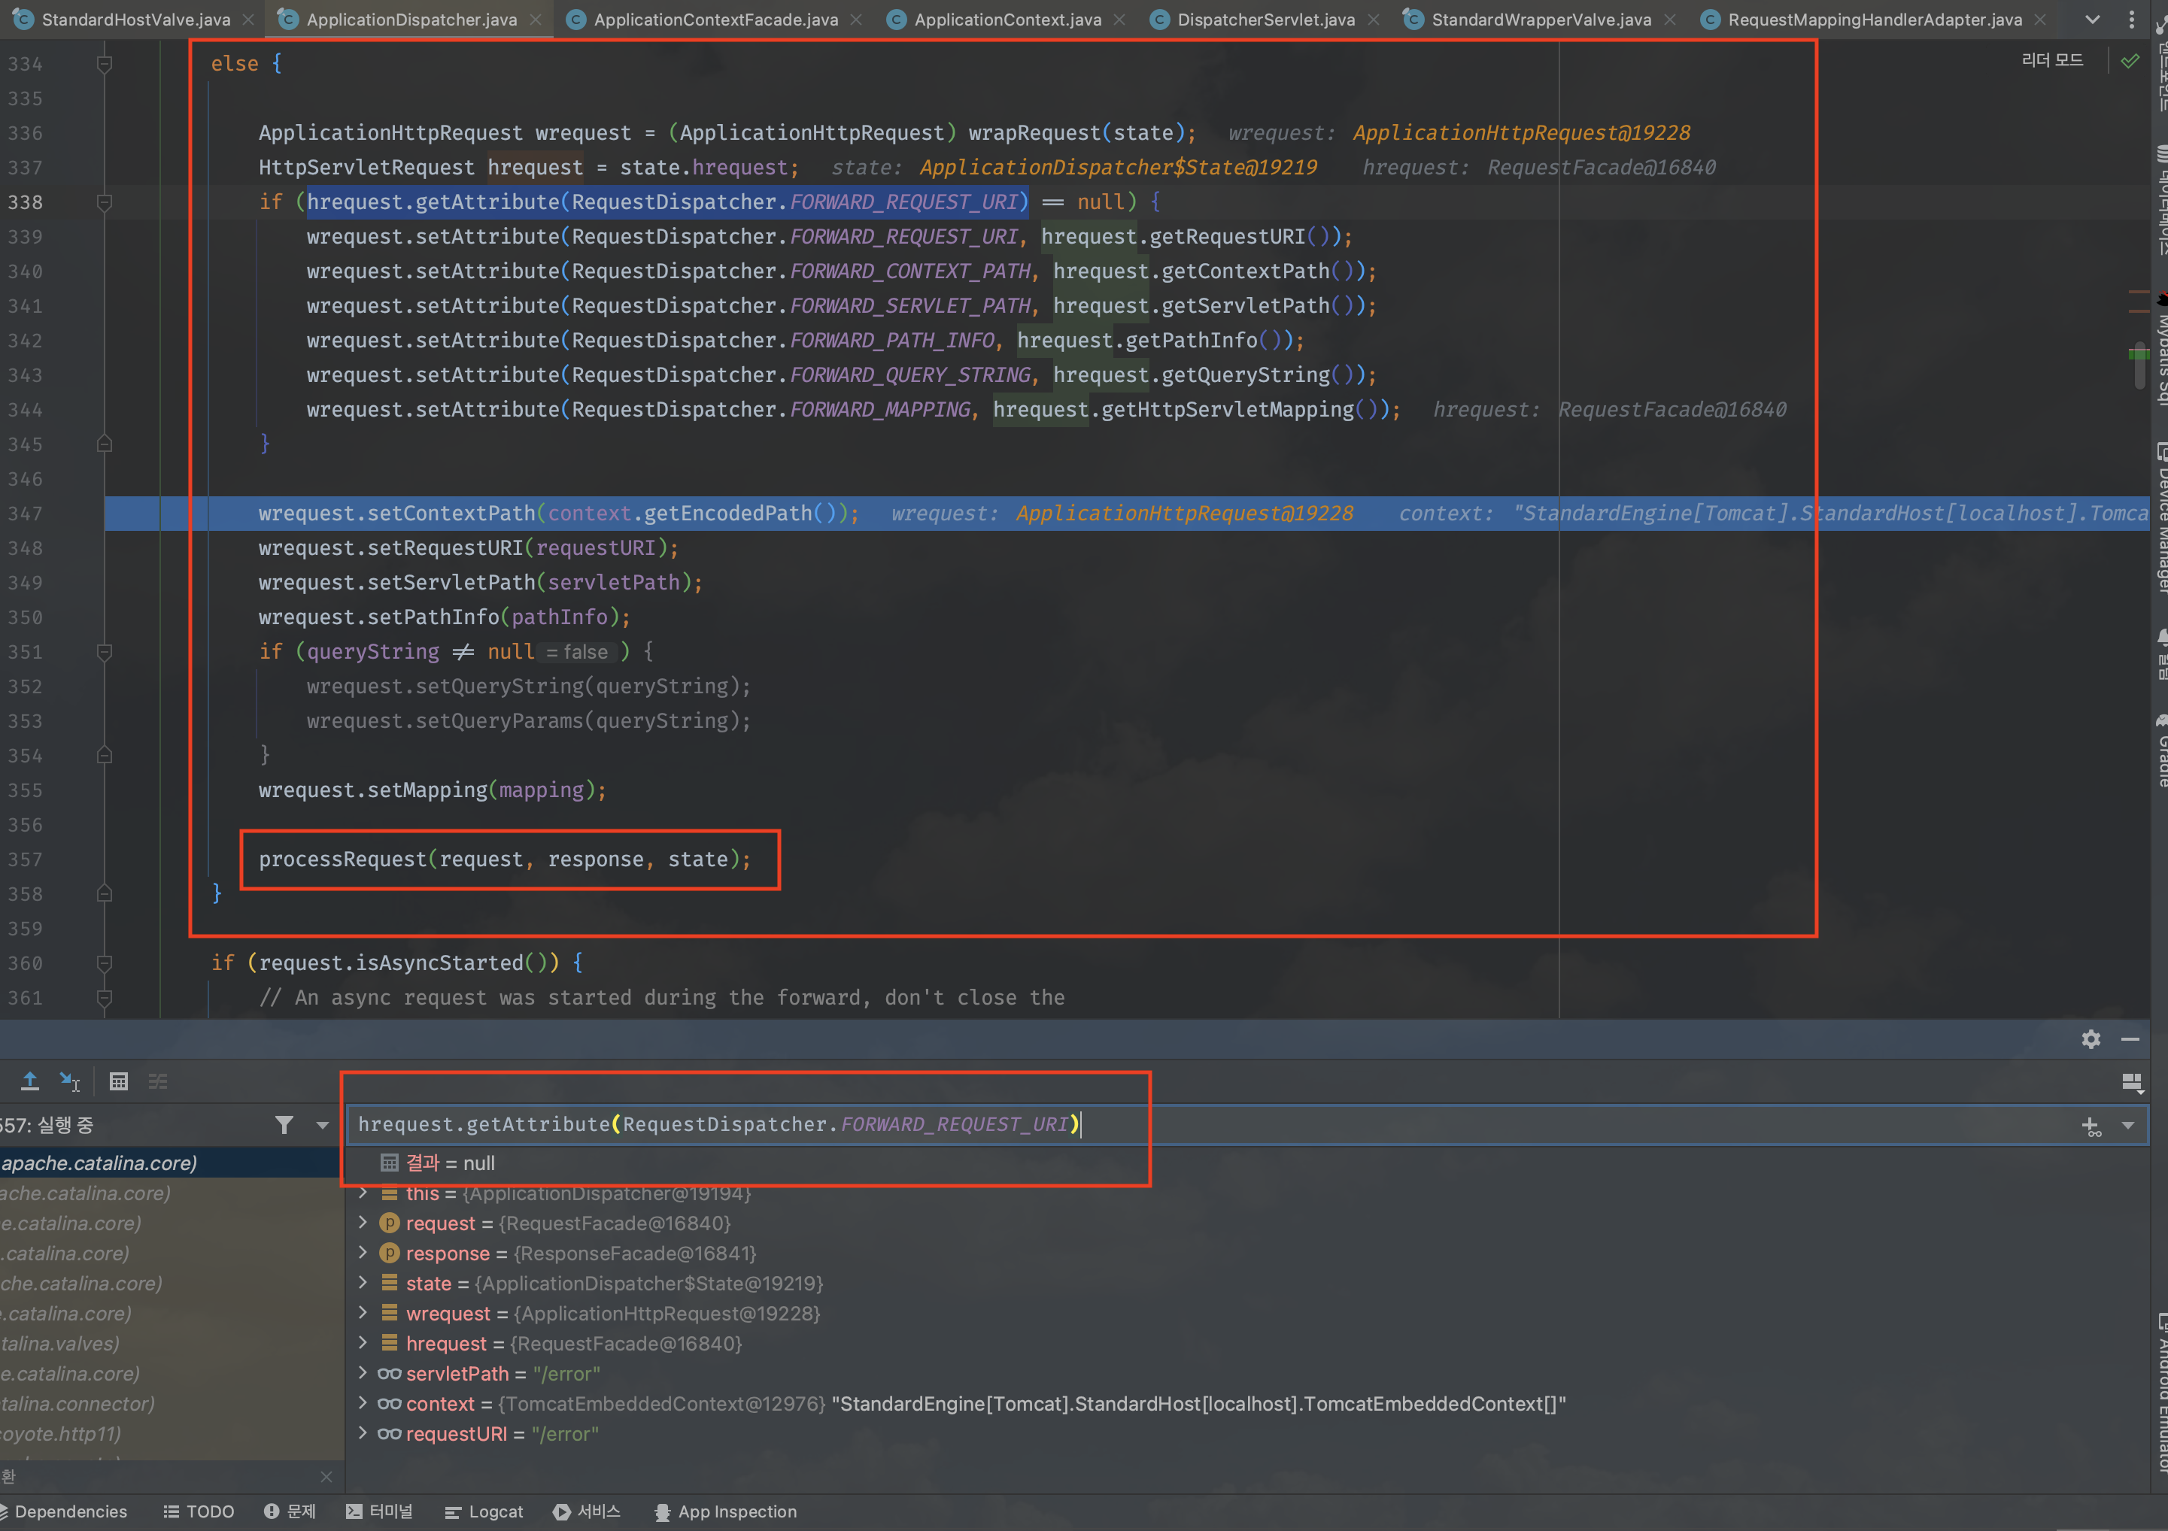Switch to StandardWrapperValve.java tab
The height and width of the screenshot is (1531, 2168).
pos(1540,19)
